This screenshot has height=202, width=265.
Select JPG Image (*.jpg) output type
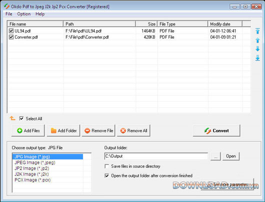[x=47, y=156]
